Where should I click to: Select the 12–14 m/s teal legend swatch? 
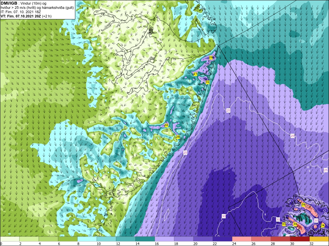(126, 239)
